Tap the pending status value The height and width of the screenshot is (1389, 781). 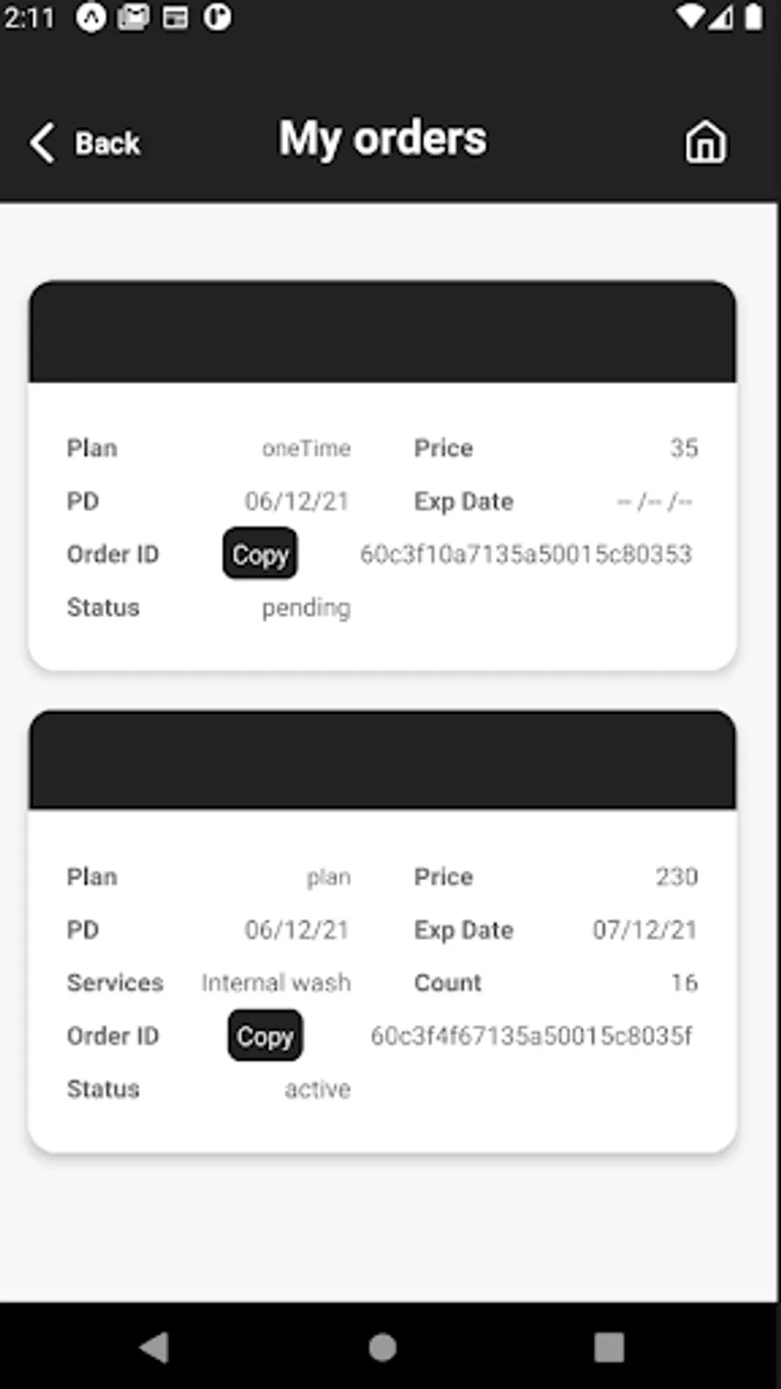click(306, 608)
